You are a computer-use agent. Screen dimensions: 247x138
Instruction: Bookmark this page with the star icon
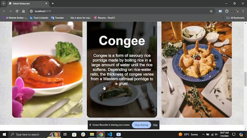click(211, 11)
